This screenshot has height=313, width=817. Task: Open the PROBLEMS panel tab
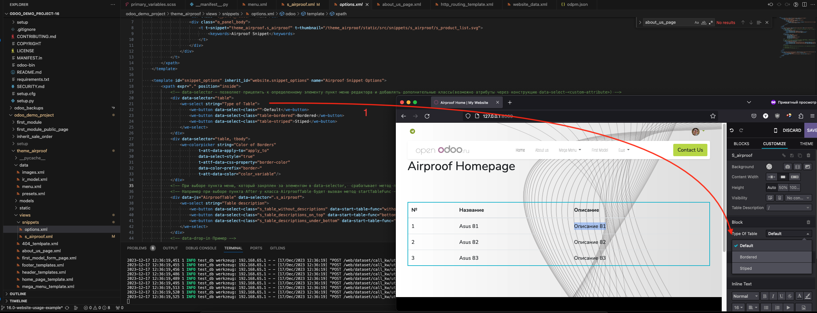[141, 248]
